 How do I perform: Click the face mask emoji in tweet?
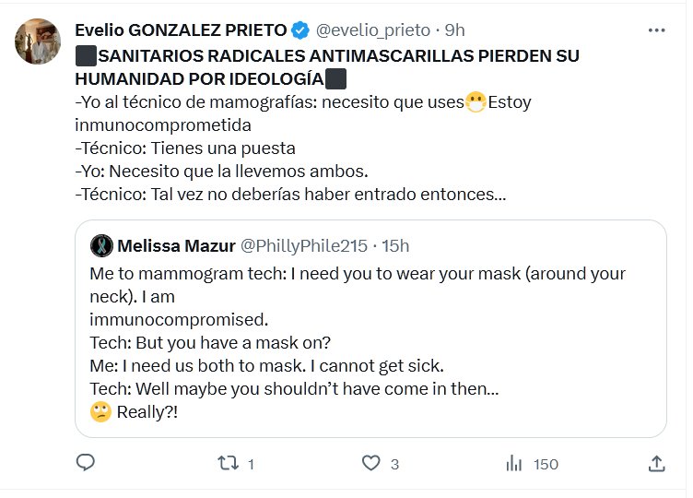pyautogui.click(x=476, y=102)
